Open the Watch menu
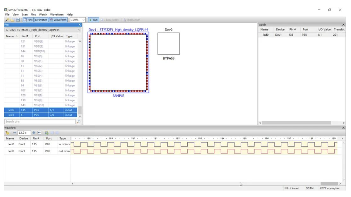351x197 pixels. 43,14
